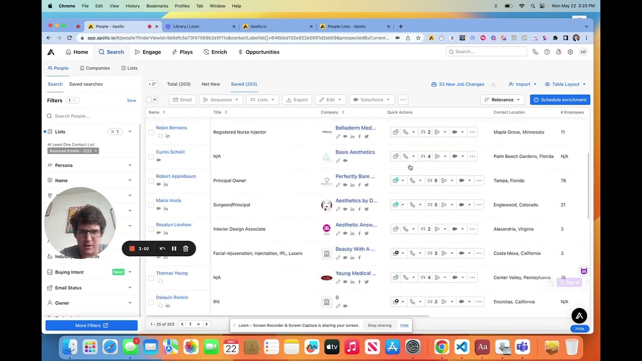The width and height of the screenshot is (642, 361).
Task: Remove the Bounced Emails - 5/22 filter chip
Action: (96, 151)
